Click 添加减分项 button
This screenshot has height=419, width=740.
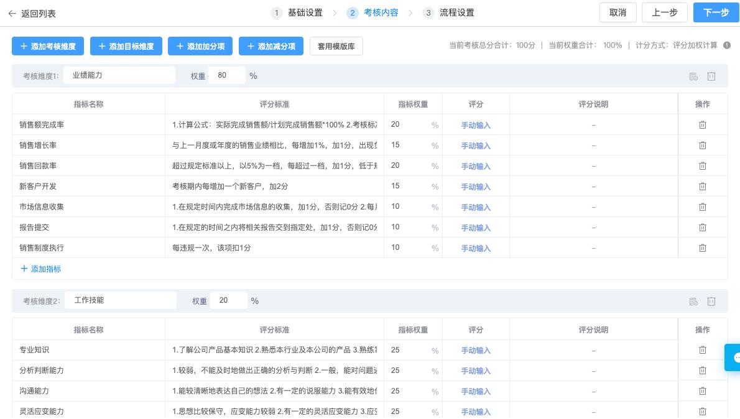271,46
